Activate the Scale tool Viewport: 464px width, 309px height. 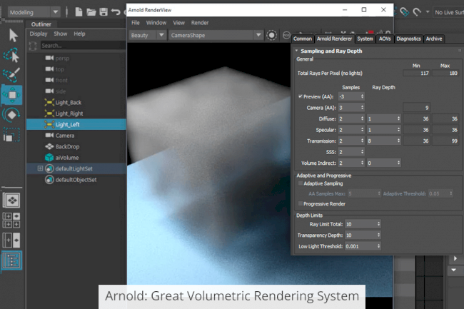[11, 135]
